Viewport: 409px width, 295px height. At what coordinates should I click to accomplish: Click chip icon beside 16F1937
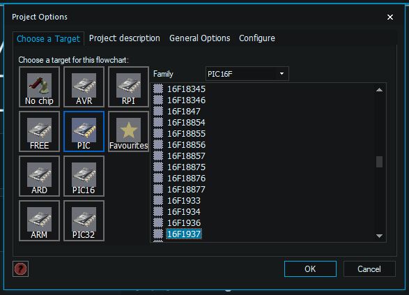[158, 234]
